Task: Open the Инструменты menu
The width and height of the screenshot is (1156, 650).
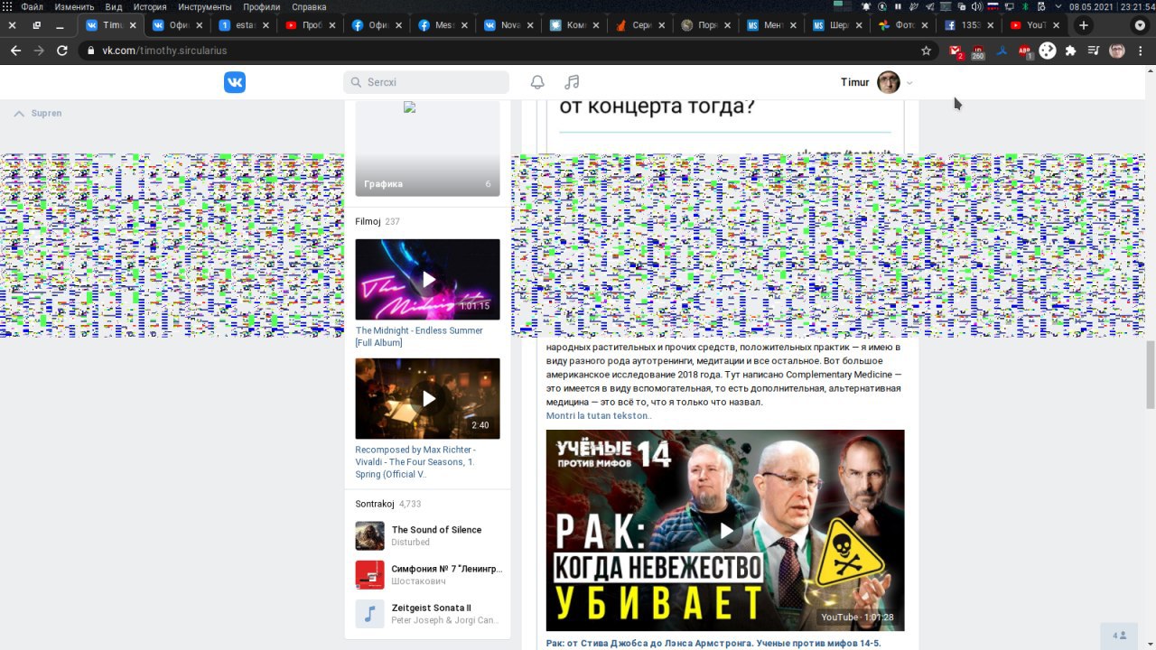Action: 205,6
